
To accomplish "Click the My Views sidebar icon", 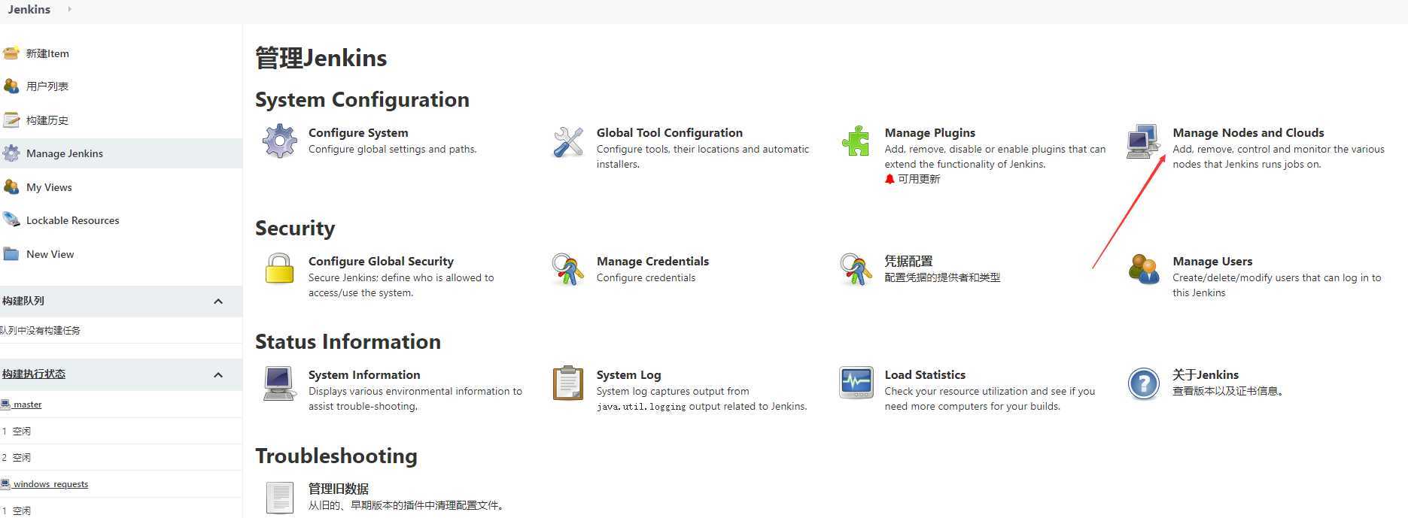I will [11, 187].
